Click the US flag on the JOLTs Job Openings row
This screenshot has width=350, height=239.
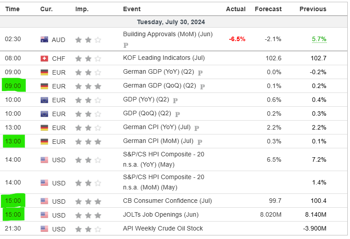(44, 215)
